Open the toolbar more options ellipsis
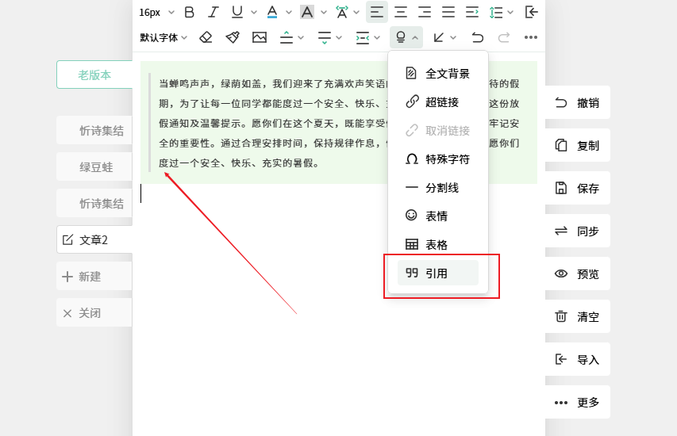The height and width of the screenshot is (436, 677). [531, 37]
